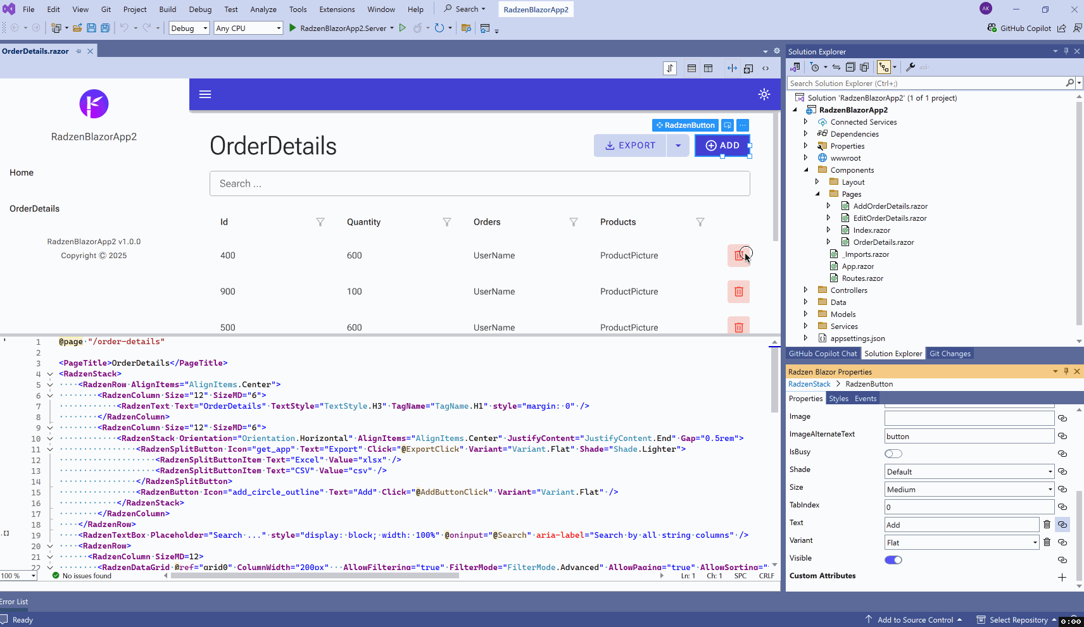Toggle the IsBusy switch

893,454
